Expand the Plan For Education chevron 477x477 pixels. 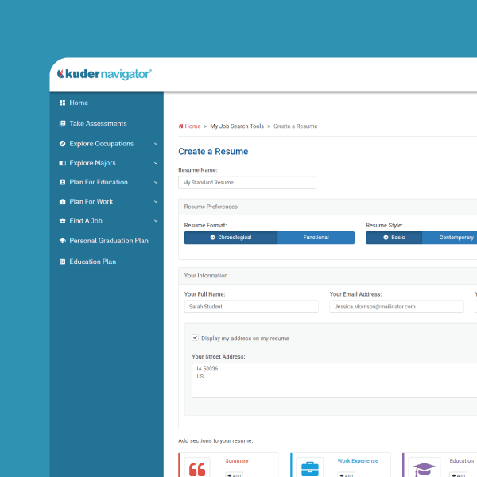pyautogui.click(x=156, y=182)
